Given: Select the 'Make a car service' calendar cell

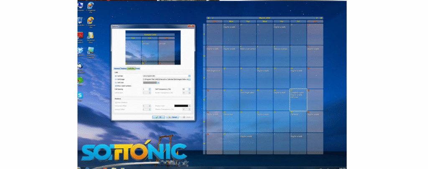Looking at the screenshot, I should (248, 56).
